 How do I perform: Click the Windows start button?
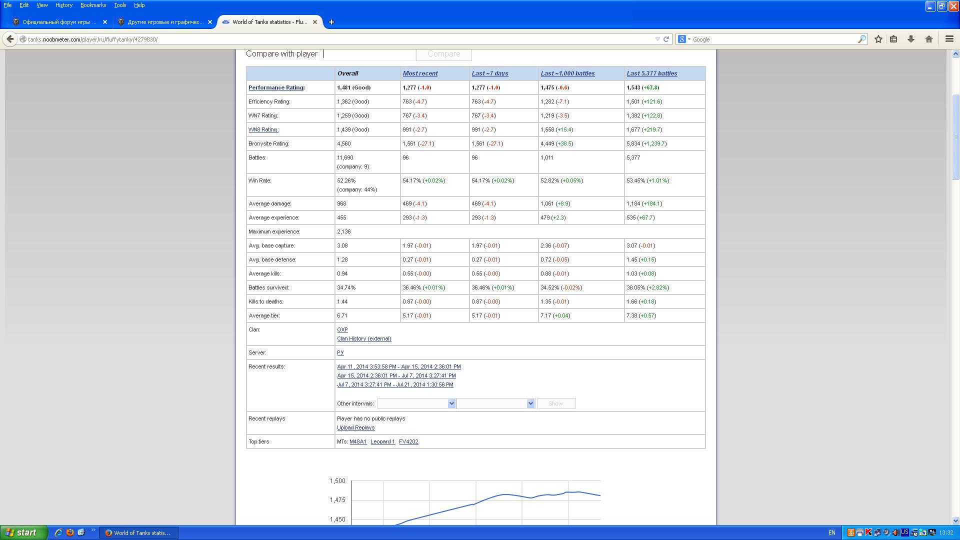click(23, 532)
